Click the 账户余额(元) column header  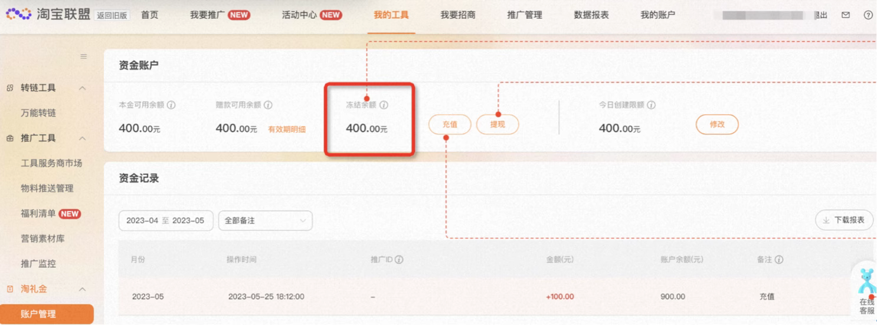[682, 260]
